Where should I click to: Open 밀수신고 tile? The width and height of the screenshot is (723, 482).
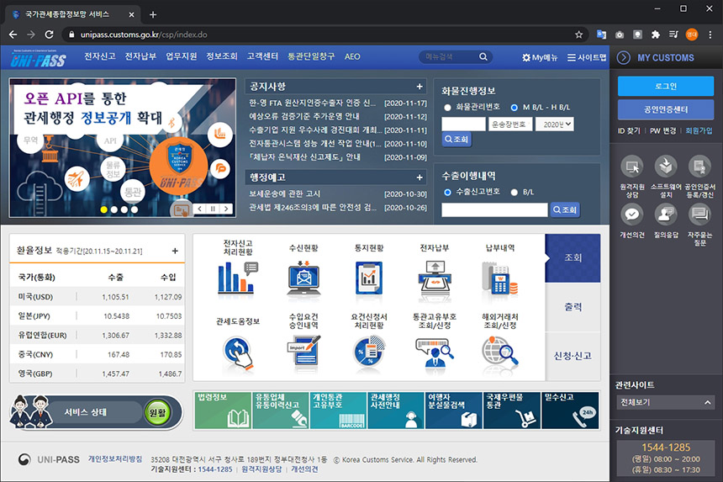click(x=570, y=410)
